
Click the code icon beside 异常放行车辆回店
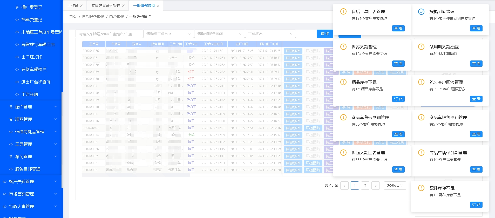click(x=17, y=45)
